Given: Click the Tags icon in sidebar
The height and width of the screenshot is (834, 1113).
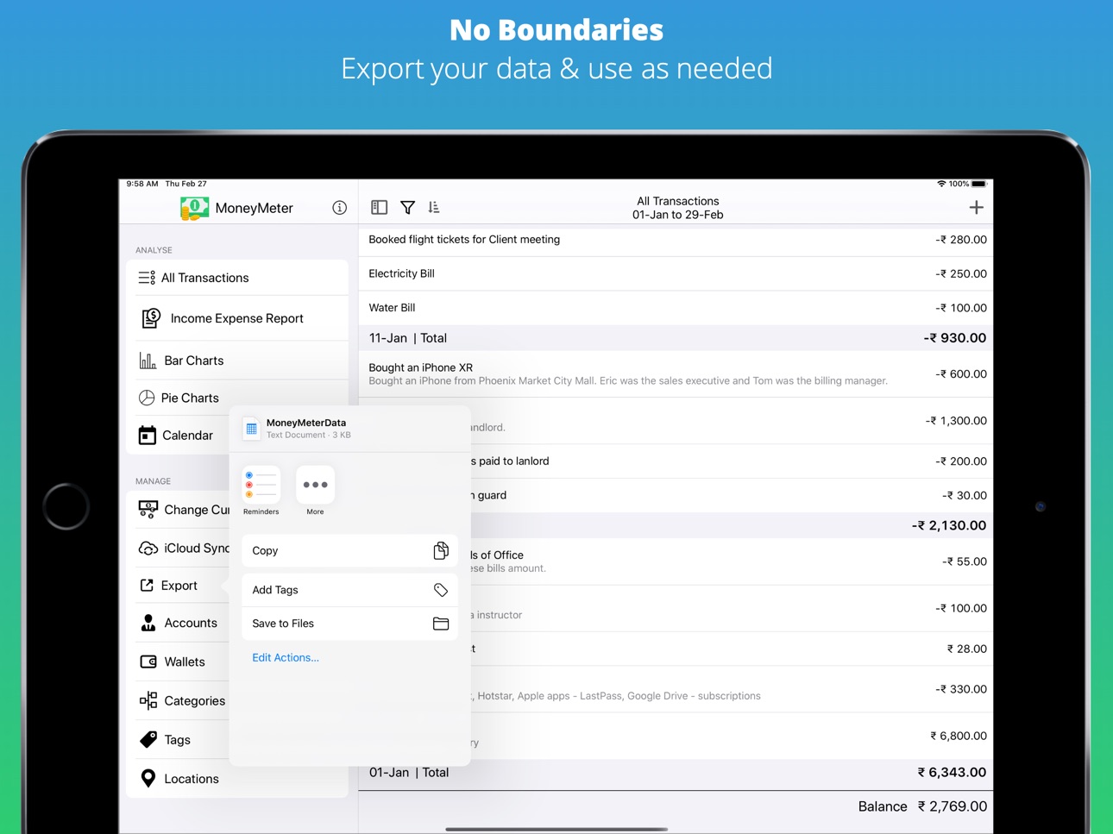Looking at the screenshot, I should click(148, 739).
